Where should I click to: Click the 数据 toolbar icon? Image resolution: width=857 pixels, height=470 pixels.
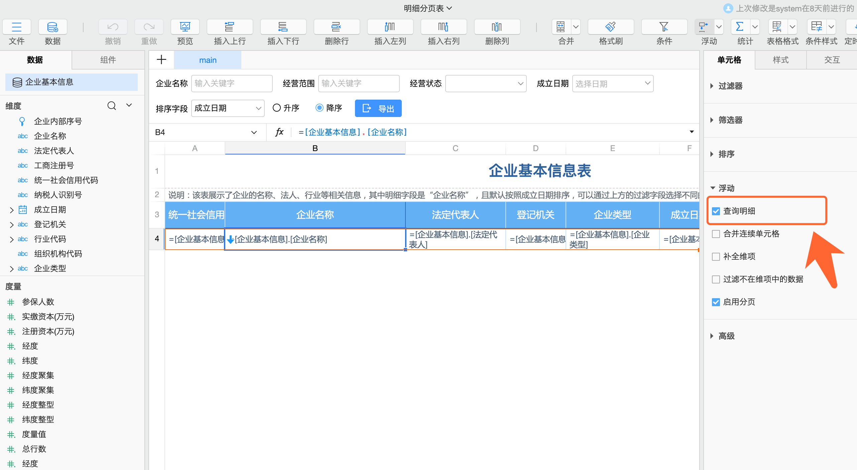pyautogui.click(x=52, y=27)
